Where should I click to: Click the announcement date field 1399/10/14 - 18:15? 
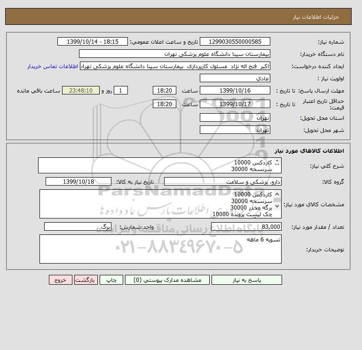pos(92,41)
